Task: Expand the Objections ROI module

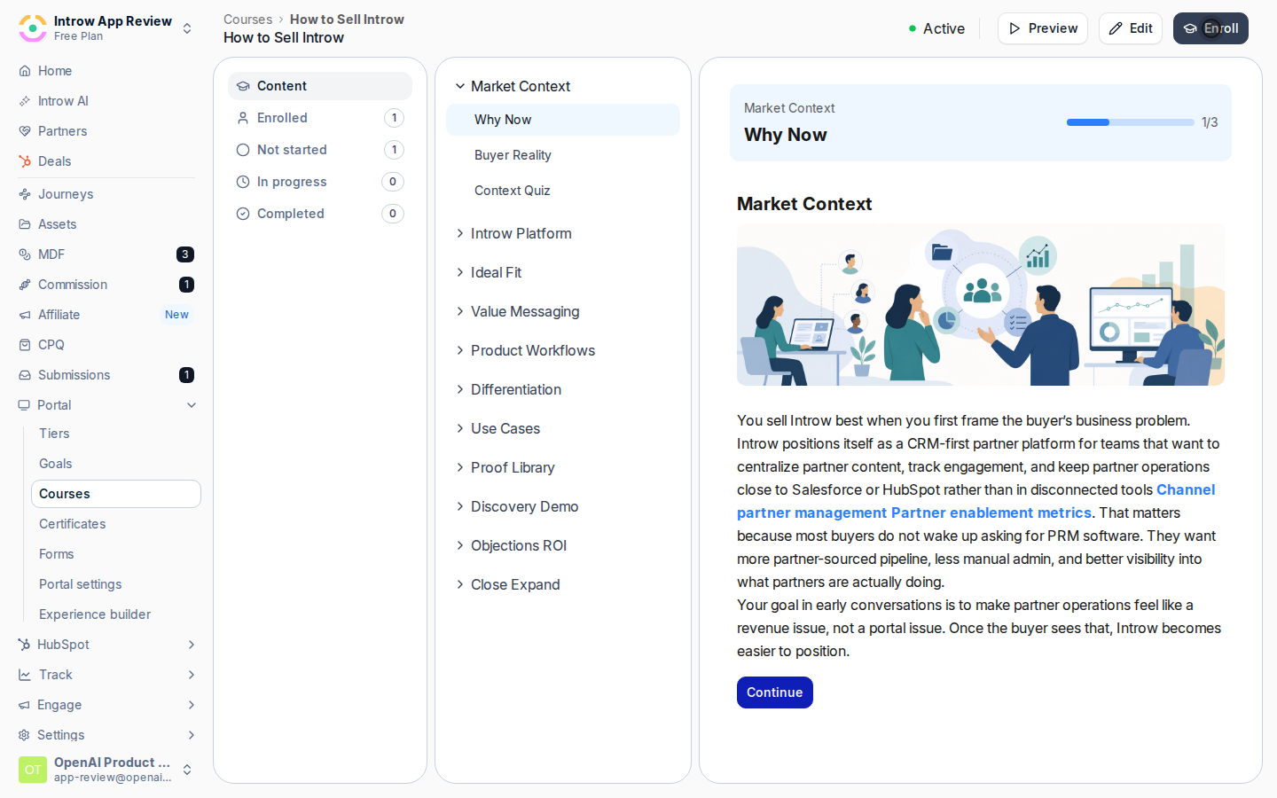Action: click(x=460, y=545)
